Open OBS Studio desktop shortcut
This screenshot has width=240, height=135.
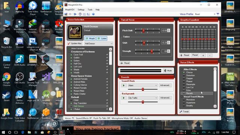pos(20,78)
